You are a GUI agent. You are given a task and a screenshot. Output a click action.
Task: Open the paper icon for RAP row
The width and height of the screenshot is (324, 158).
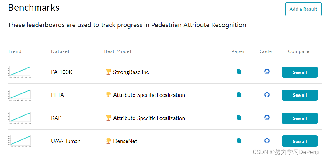(x=239, y=118)
